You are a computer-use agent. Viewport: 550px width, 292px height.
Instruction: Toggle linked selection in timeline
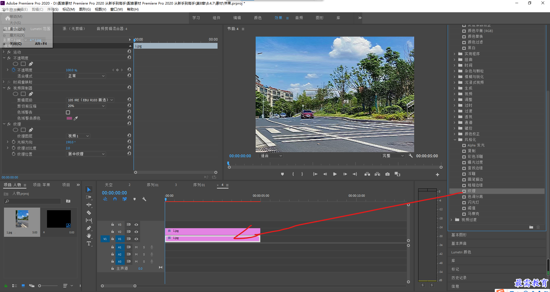click(x=124, y=199)
